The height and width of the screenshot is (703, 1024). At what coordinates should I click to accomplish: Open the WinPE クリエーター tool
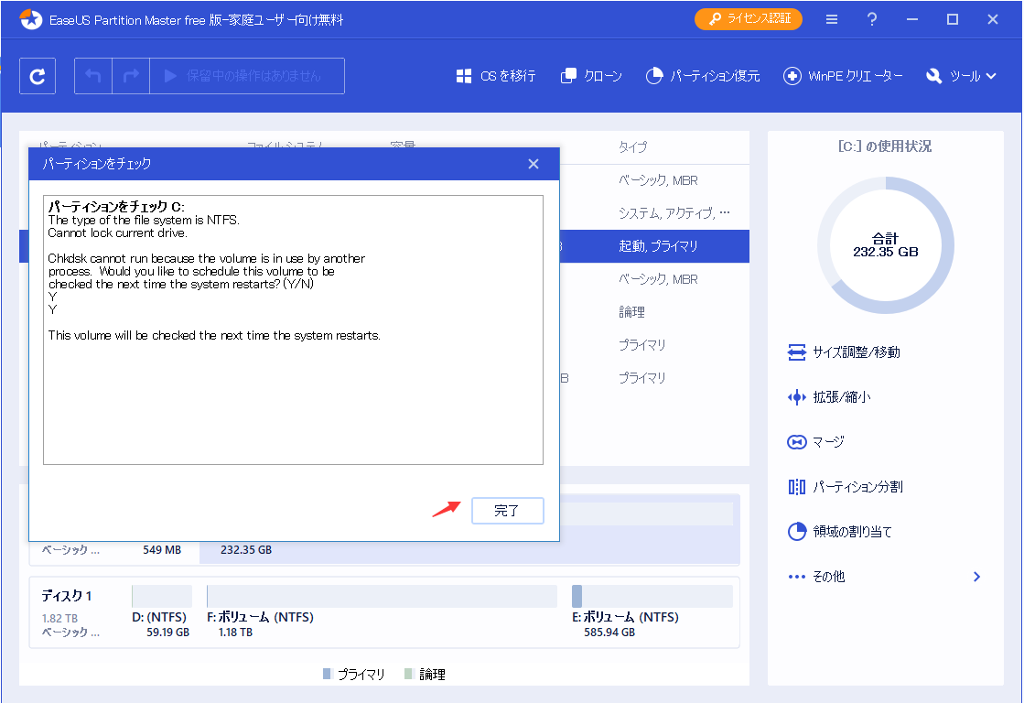[x=843, y=76]
